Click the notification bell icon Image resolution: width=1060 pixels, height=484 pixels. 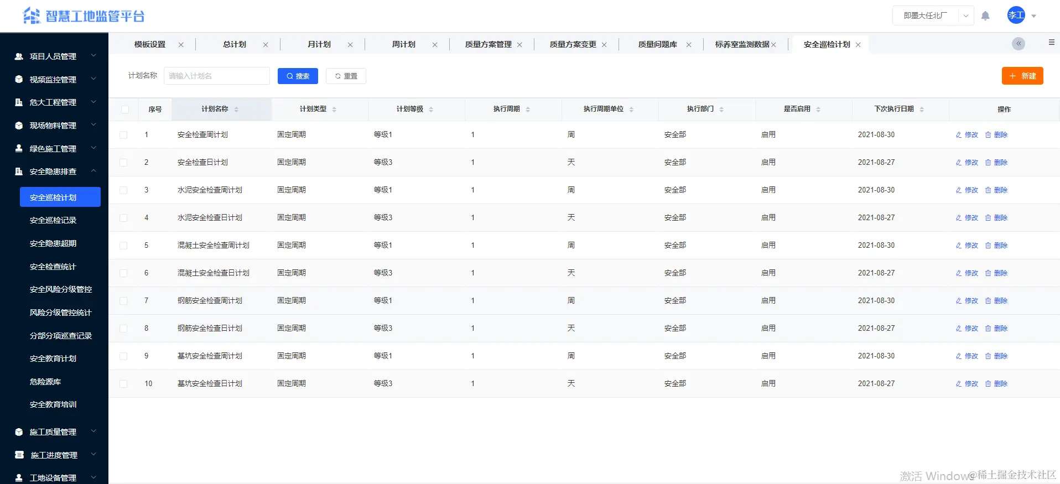tap(985, 16)
